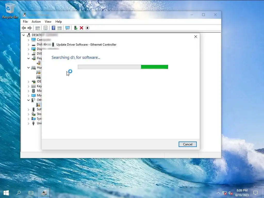The height and width of the screenshot is (198, 264).
Task: Collapse the DESKTOP root computer node
Action: tap(23, 35)
